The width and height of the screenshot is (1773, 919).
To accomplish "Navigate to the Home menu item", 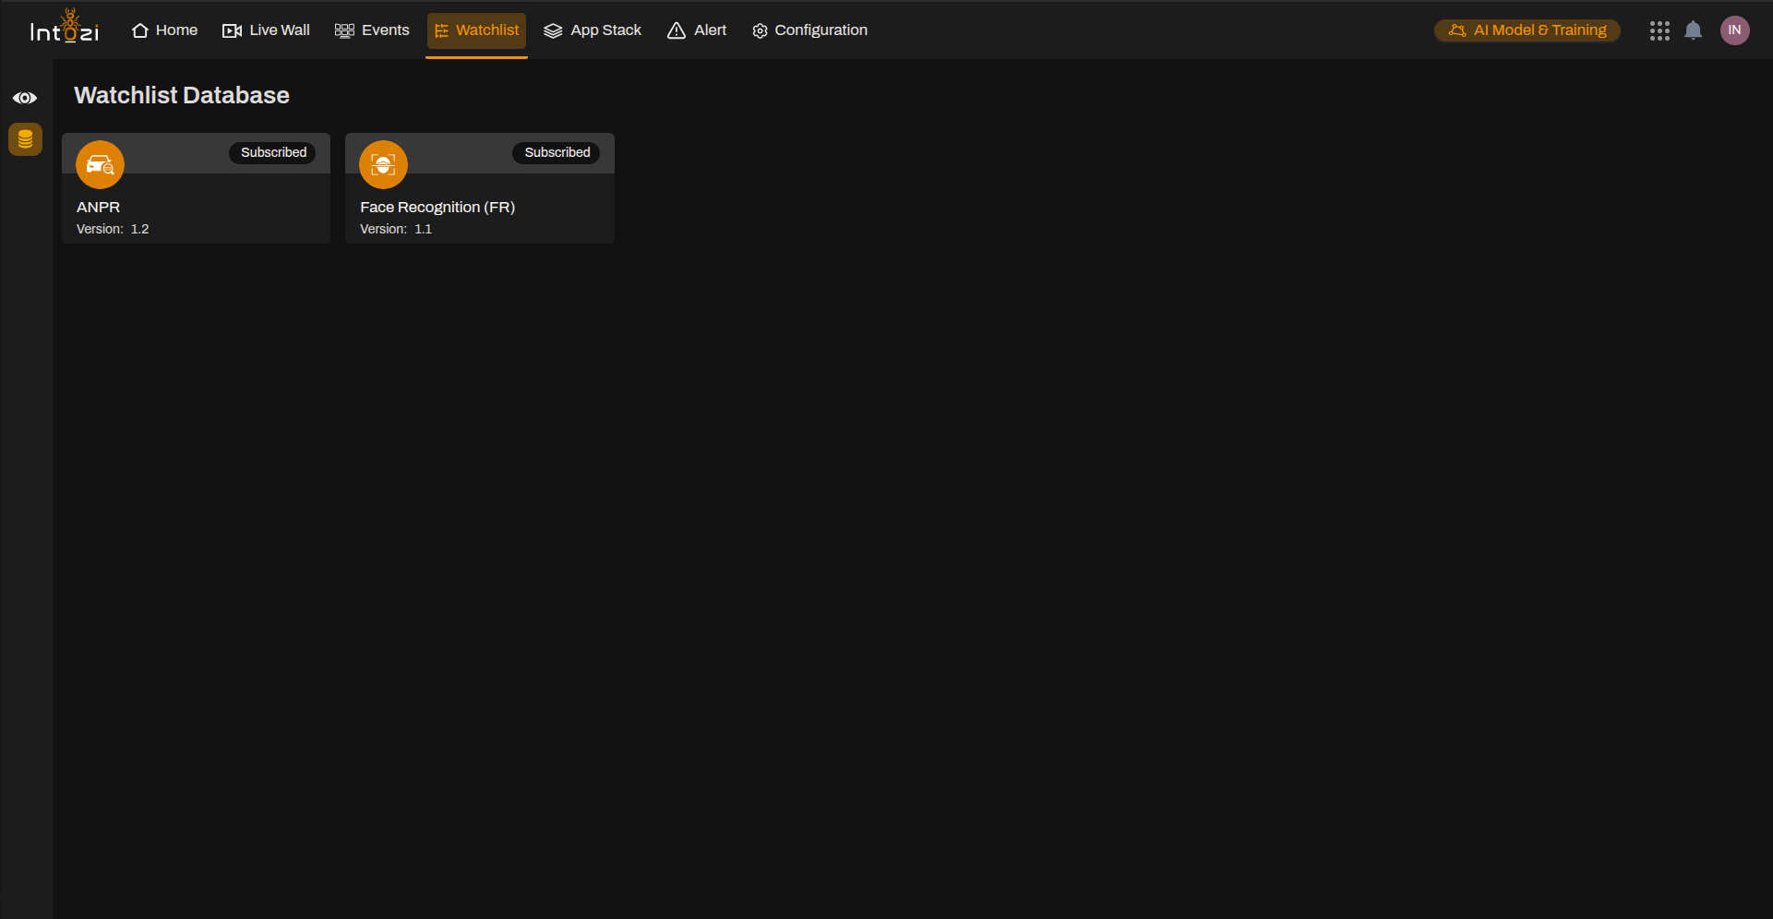I will click(x=163, y=30).
